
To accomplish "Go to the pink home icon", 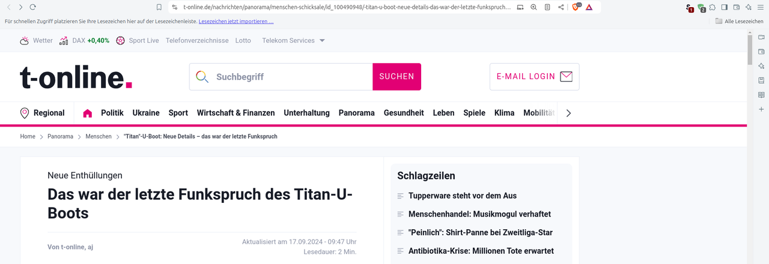I will click(x=88, y=113).
